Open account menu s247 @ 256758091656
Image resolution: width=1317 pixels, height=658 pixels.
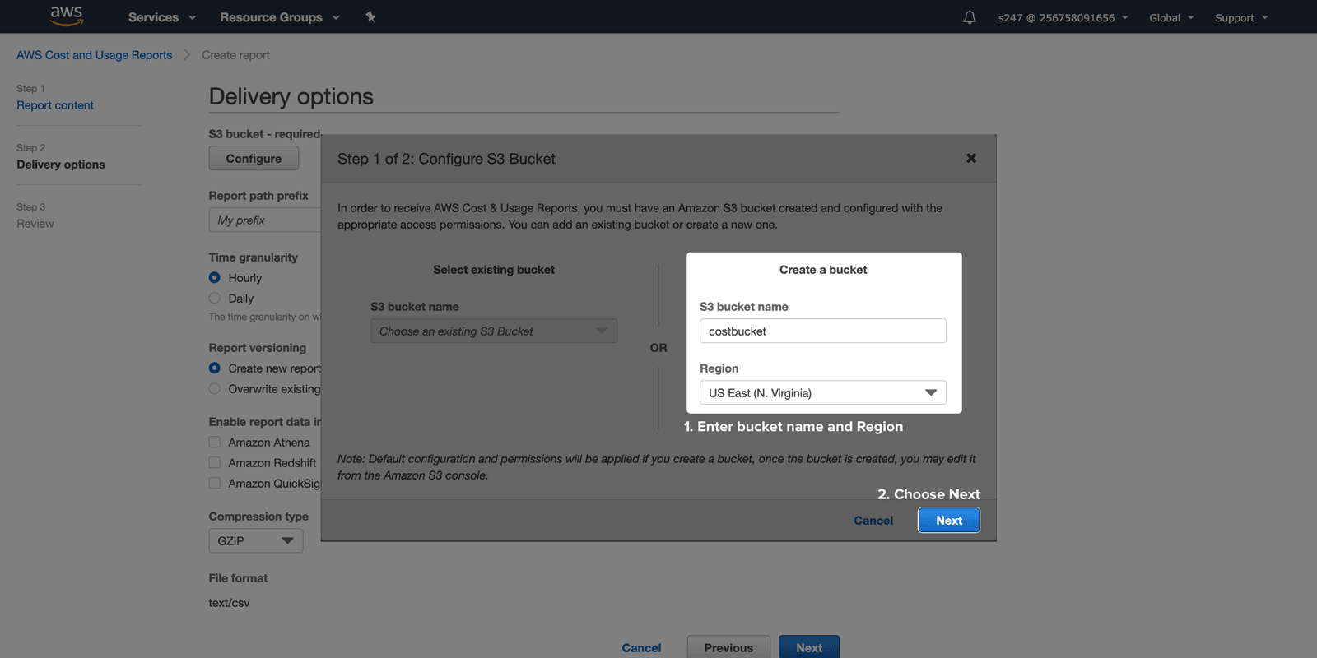pyautogui.click(x=1063, y=17)
